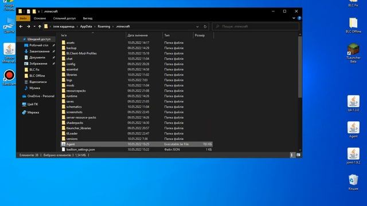
Task: Select joml-1.9.2 jar on desktop
Action: tap(353, 156)
